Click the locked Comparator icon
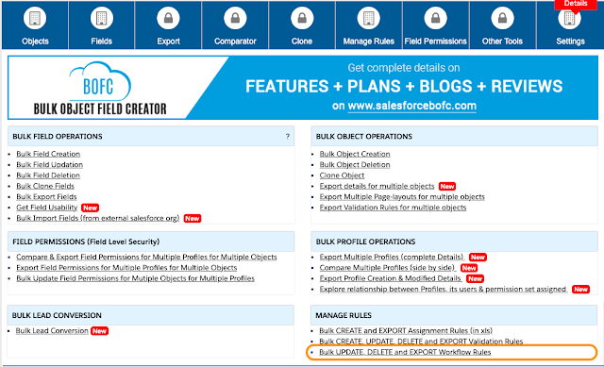604x367 pixels. [235, 18]
